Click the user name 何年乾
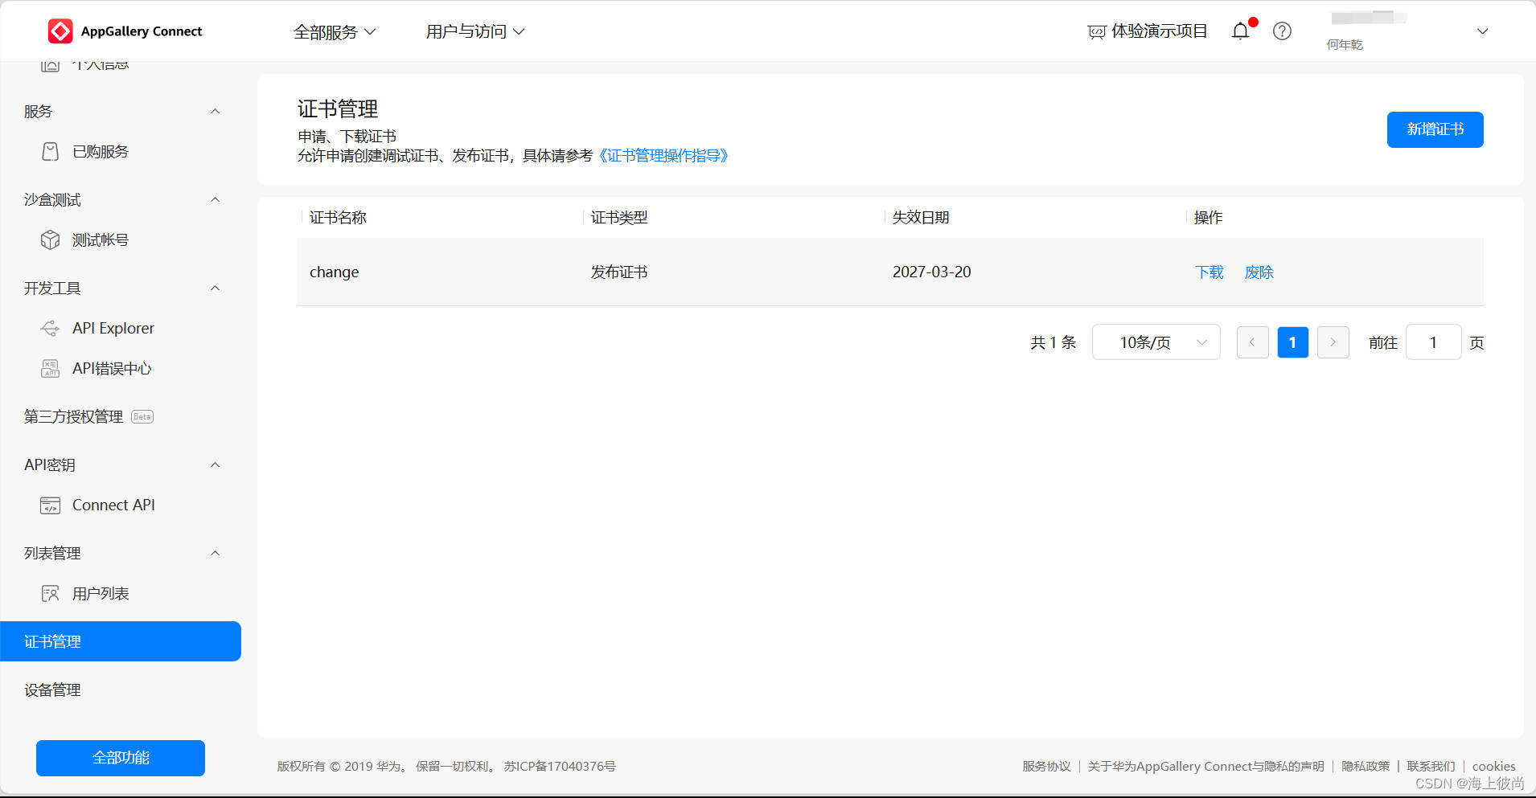The height and width of the screenshot is (798, 1536). pyautogui.click(x=1345, y=45)
